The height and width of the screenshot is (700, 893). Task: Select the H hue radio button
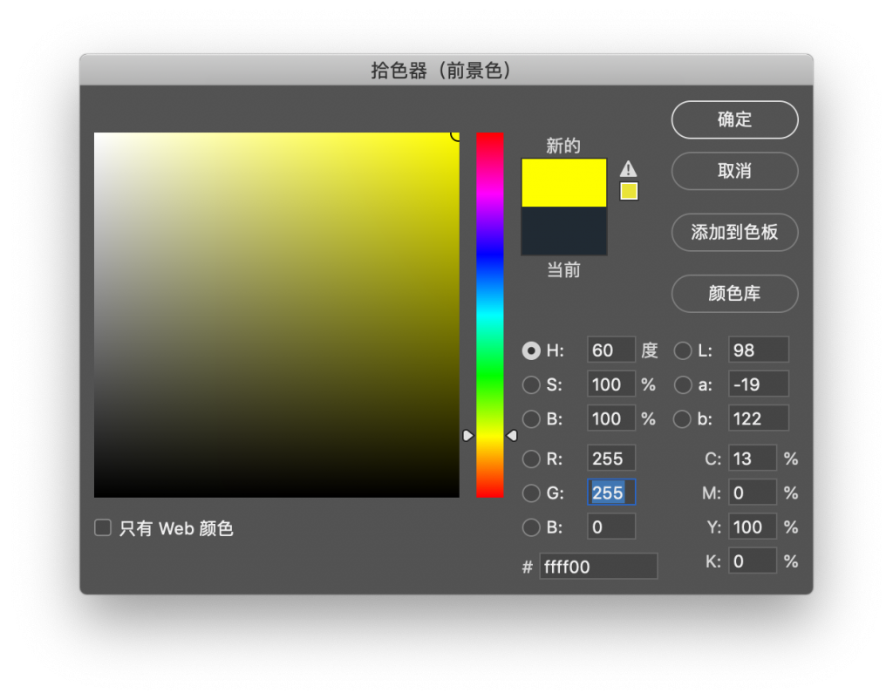(530, 350)
